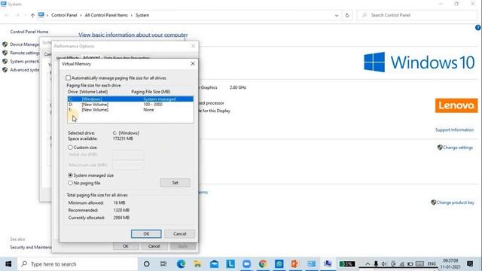The width and height of the screenshot is (482, 271).
Task: Click Change settings link
Action: point(458,148)
